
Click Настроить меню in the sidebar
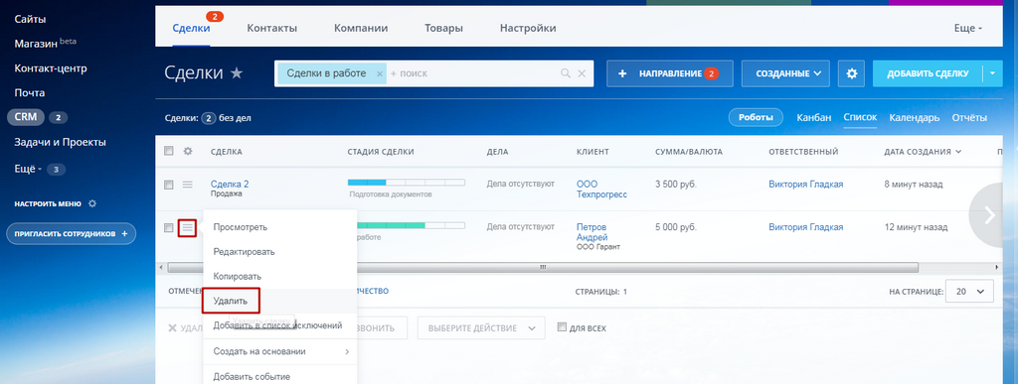point(48,204)
